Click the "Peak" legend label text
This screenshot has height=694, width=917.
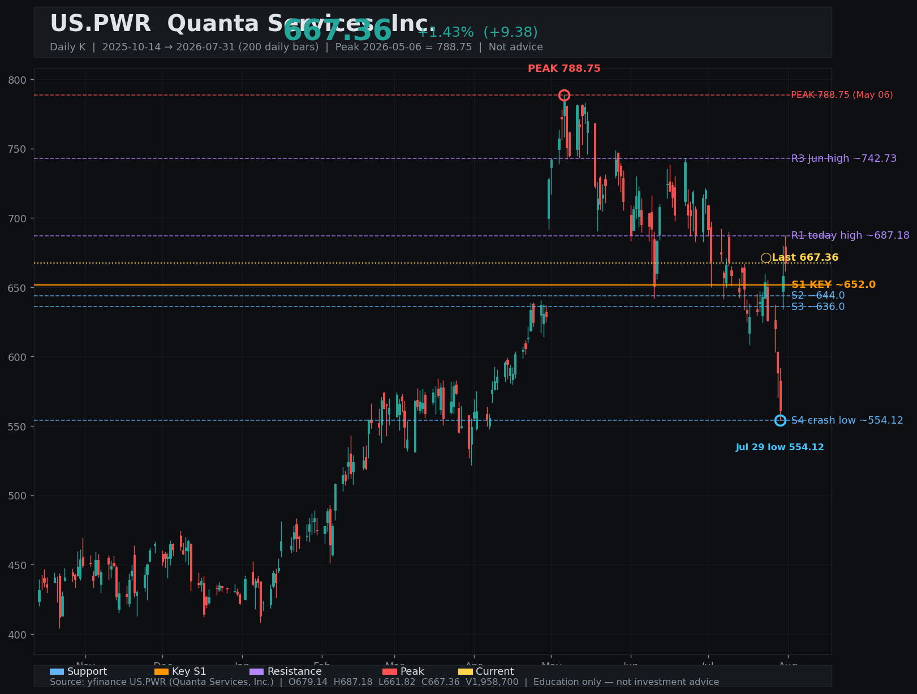[412, 672]
